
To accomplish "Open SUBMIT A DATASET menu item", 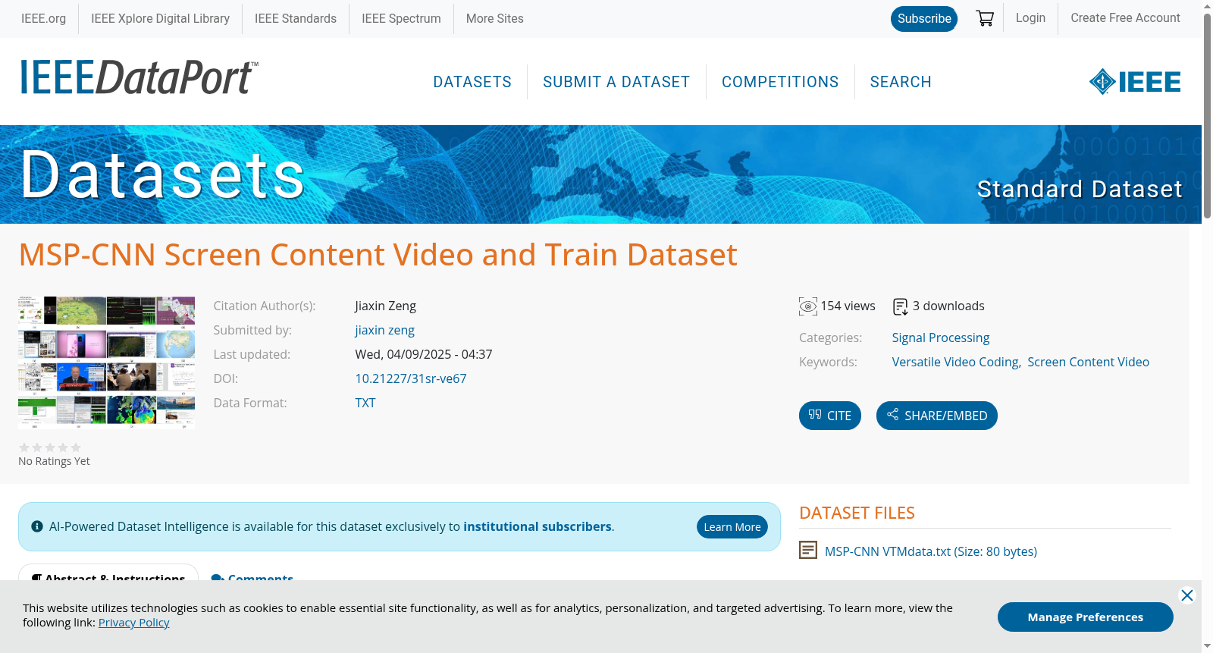I will tap(616, 82).
